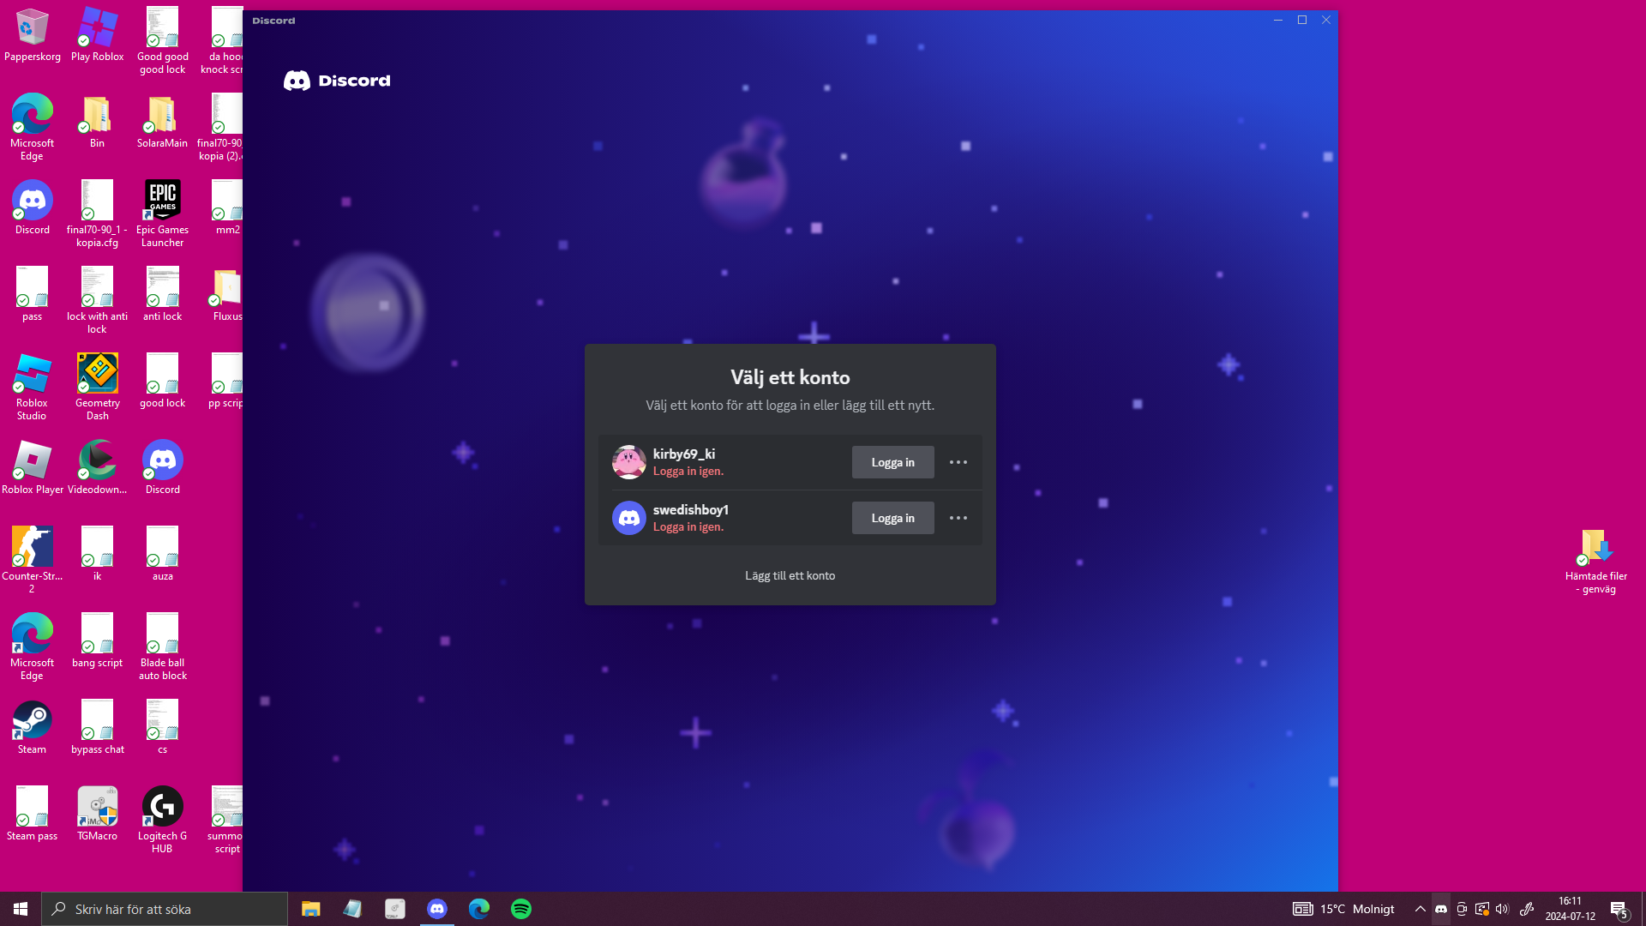Click Logga in for swedishboy1 account
1646x926 pixels.
click(x=892, y=518)
